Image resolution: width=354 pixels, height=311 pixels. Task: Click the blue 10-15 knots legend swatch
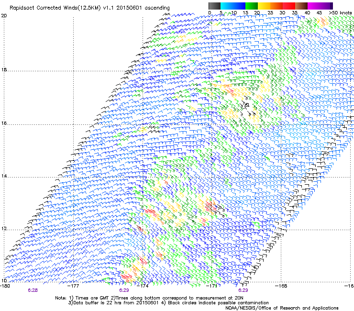(239, 6)
